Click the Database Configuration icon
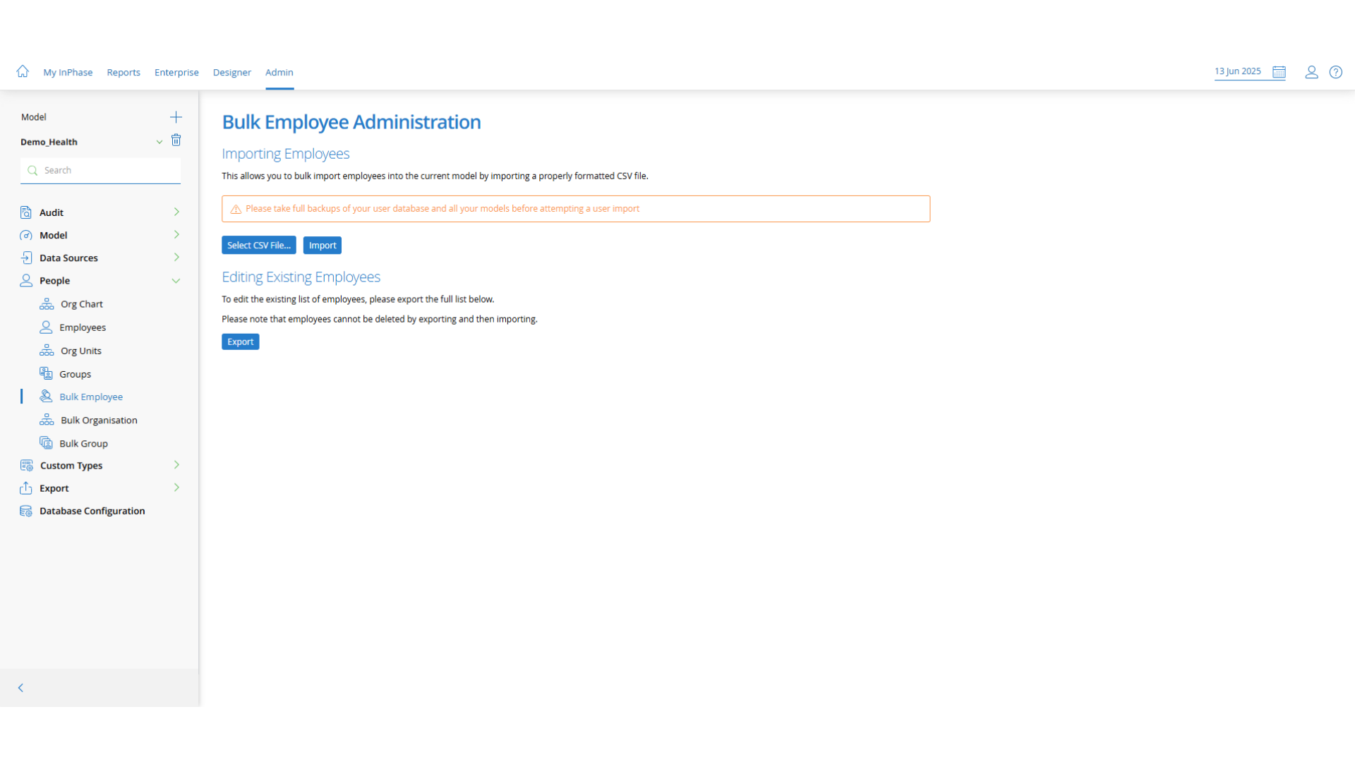1355x762 pixels. point(26,511)
